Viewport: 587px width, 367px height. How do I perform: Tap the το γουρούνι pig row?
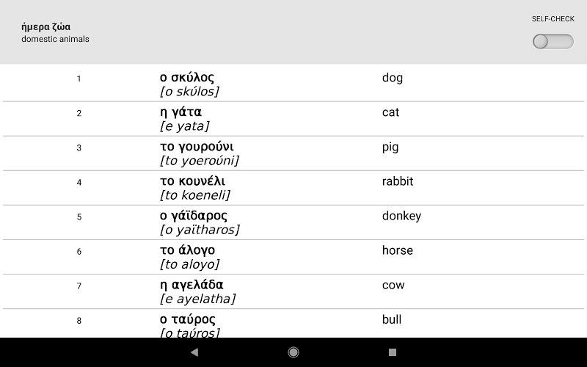[x=293, y=153]
